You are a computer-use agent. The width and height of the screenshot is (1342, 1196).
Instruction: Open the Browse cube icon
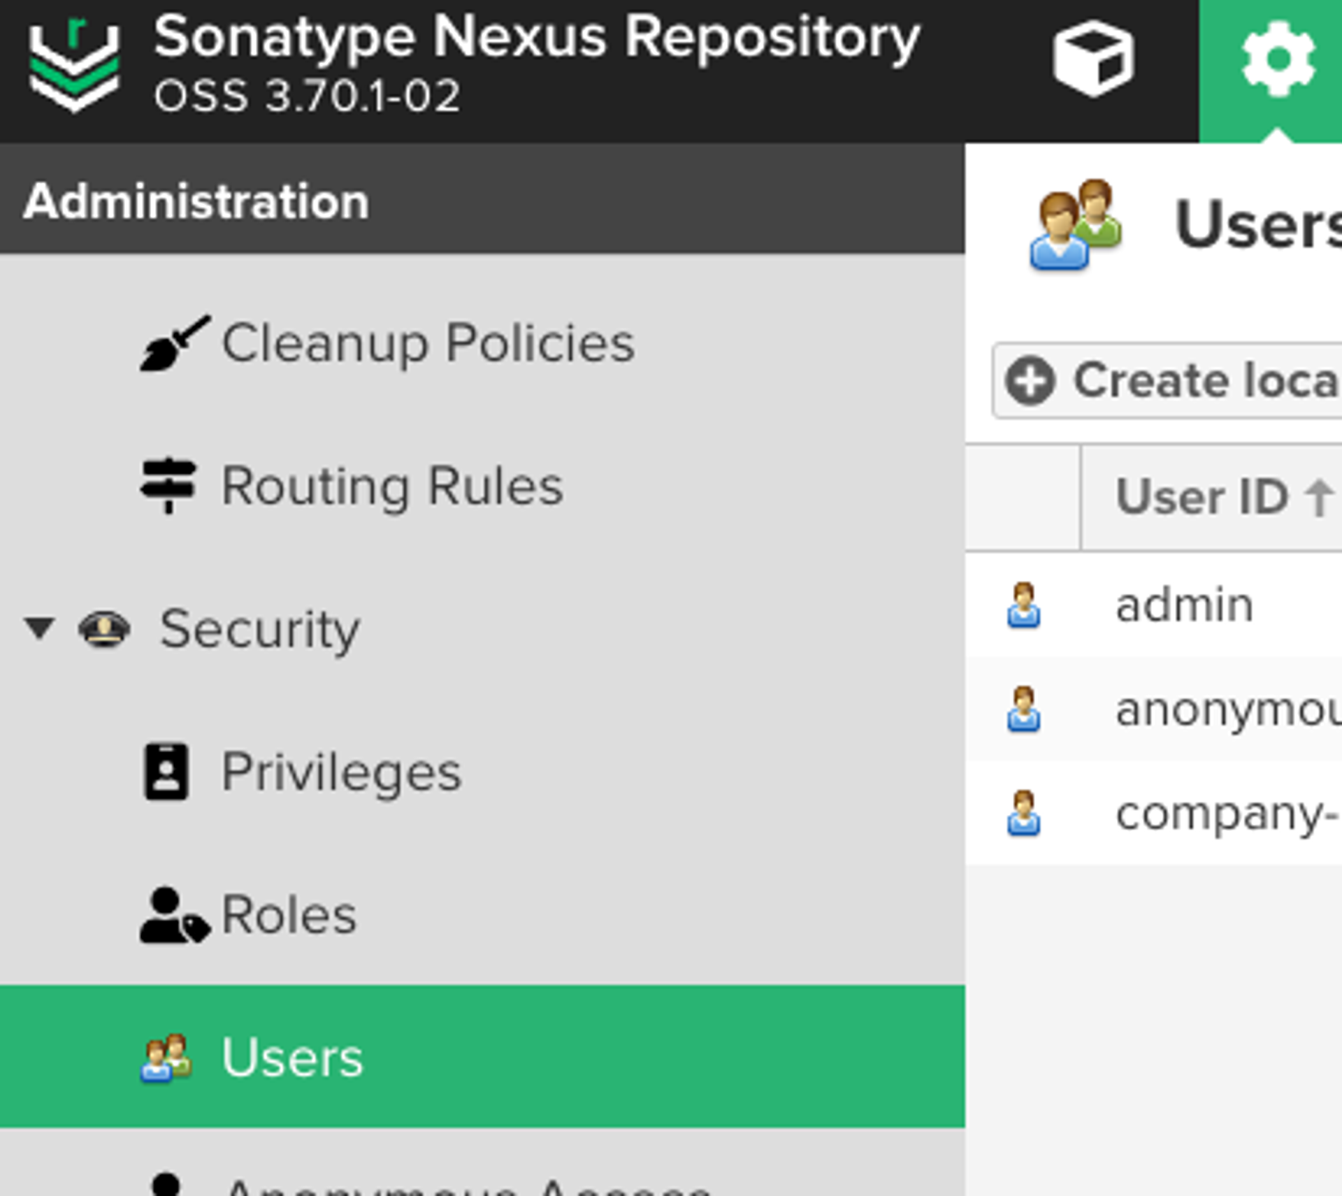1094,59
